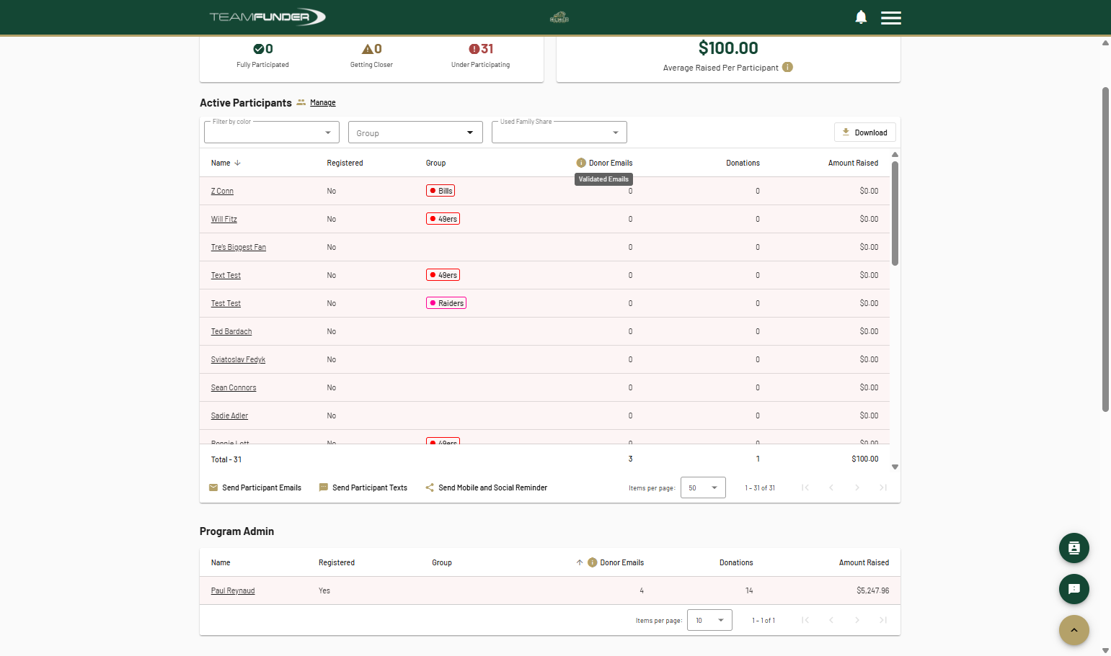Screen dimensions: 1111x656
Task: Click the Donor Emails info icon in Program Admin
Action: [x=593, y=562]
